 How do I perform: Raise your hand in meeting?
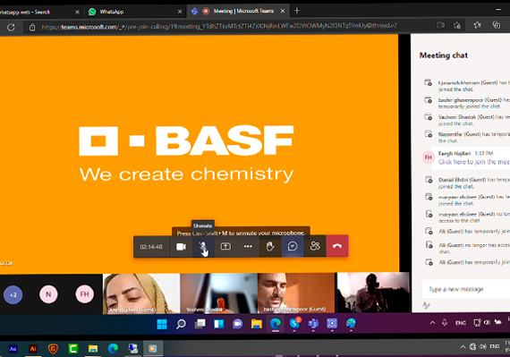(x=270, y=246)
